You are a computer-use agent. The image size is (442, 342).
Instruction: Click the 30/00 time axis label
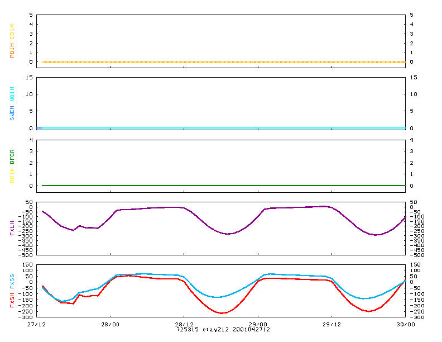pyautogui.click(x=406, y=325)
